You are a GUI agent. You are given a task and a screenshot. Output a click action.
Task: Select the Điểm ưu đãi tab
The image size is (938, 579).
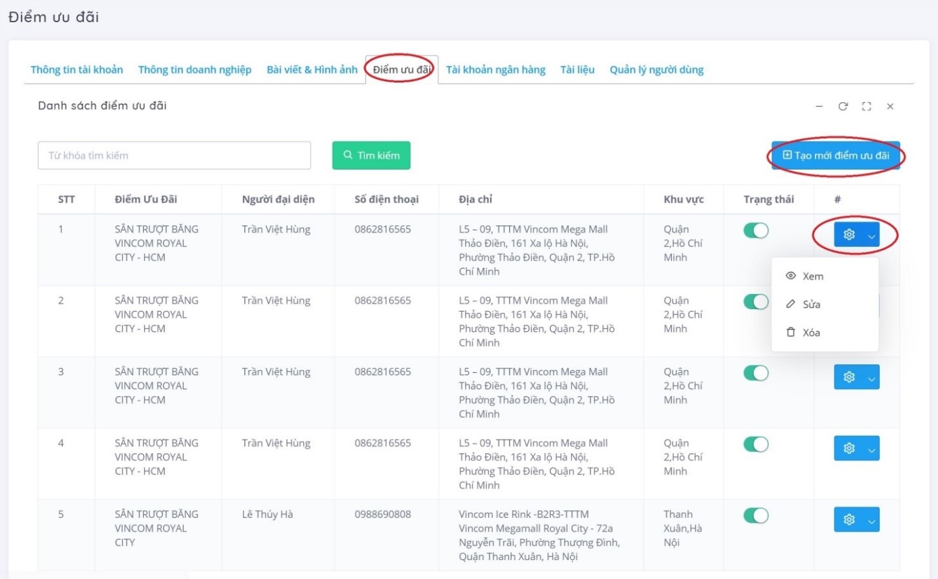[x=402, y=69]
